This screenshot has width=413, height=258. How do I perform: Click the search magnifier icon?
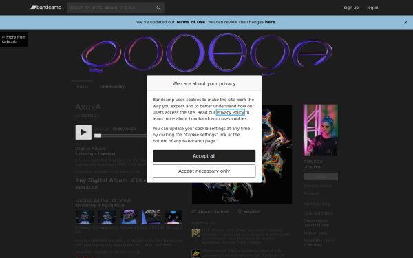pos(158,8)
